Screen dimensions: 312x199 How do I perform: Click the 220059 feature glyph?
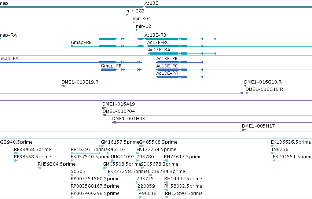point(139,190)
